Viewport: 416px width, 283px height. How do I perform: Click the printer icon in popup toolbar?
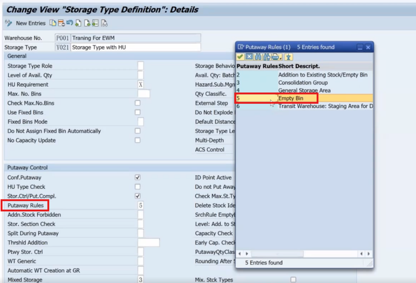coord(275,57)
